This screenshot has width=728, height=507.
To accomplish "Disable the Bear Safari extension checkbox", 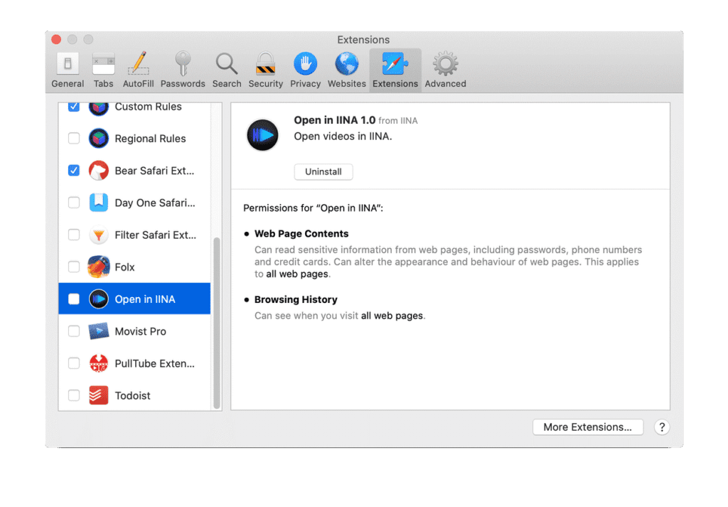I will tap(74, 171).
